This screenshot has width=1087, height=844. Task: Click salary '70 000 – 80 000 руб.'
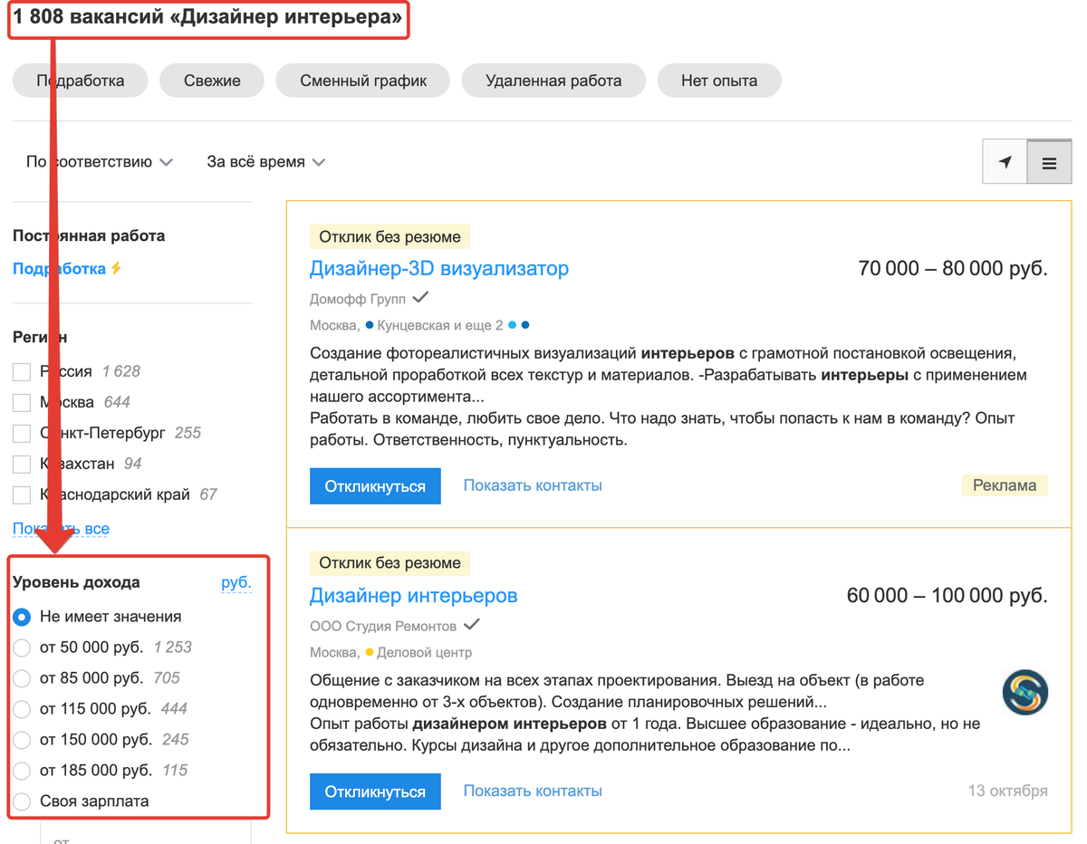pos(953,269)
